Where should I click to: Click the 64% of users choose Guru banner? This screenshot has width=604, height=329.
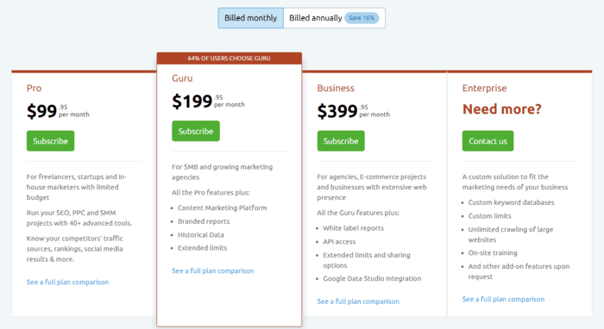click(230, 58)
